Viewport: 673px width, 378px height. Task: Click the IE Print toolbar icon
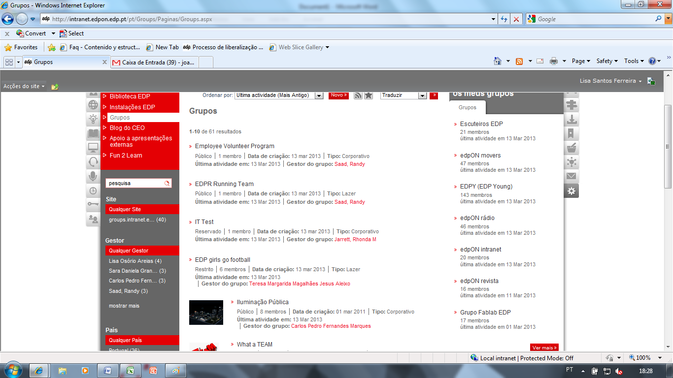(553, 61)
